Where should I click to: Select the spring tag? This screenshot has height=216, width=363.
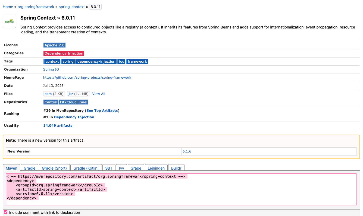coord(68,61)
